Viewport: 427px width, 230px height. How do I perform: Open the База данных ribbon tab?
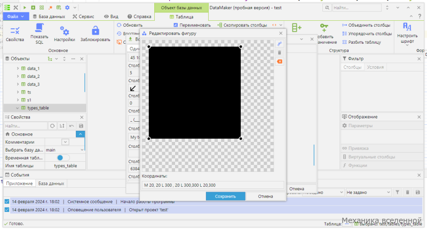49,17
